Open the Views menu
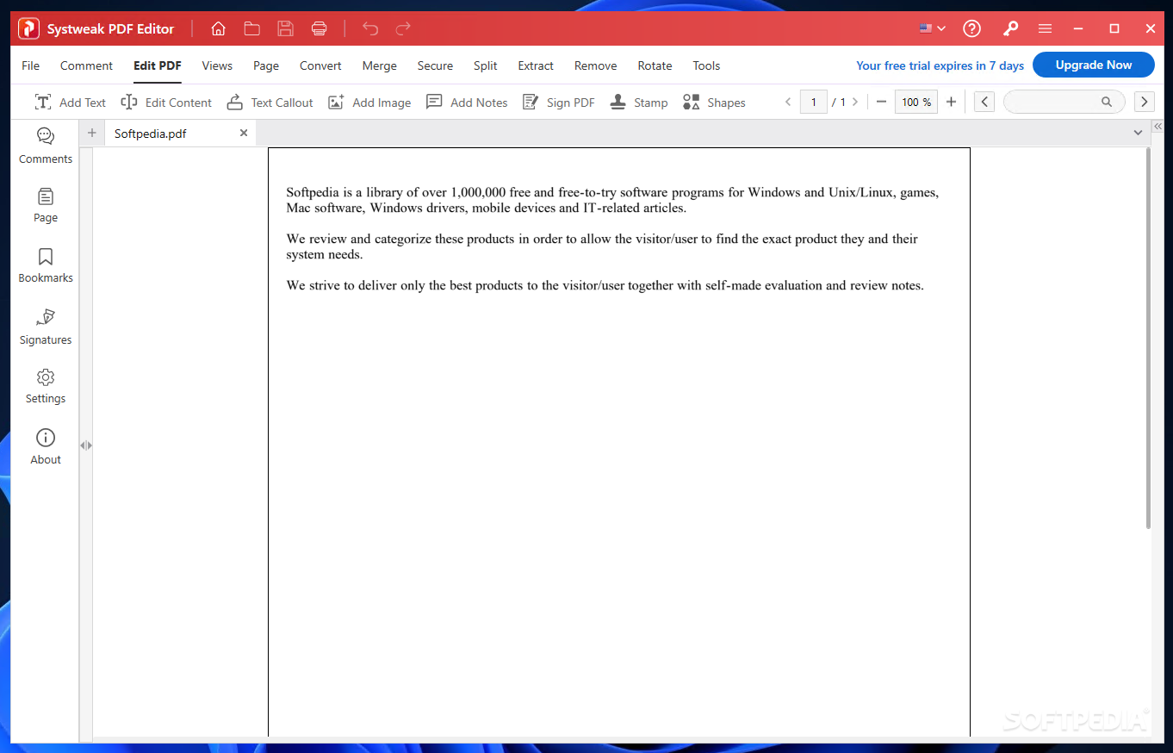The image size is (1173, 753). 217,65
